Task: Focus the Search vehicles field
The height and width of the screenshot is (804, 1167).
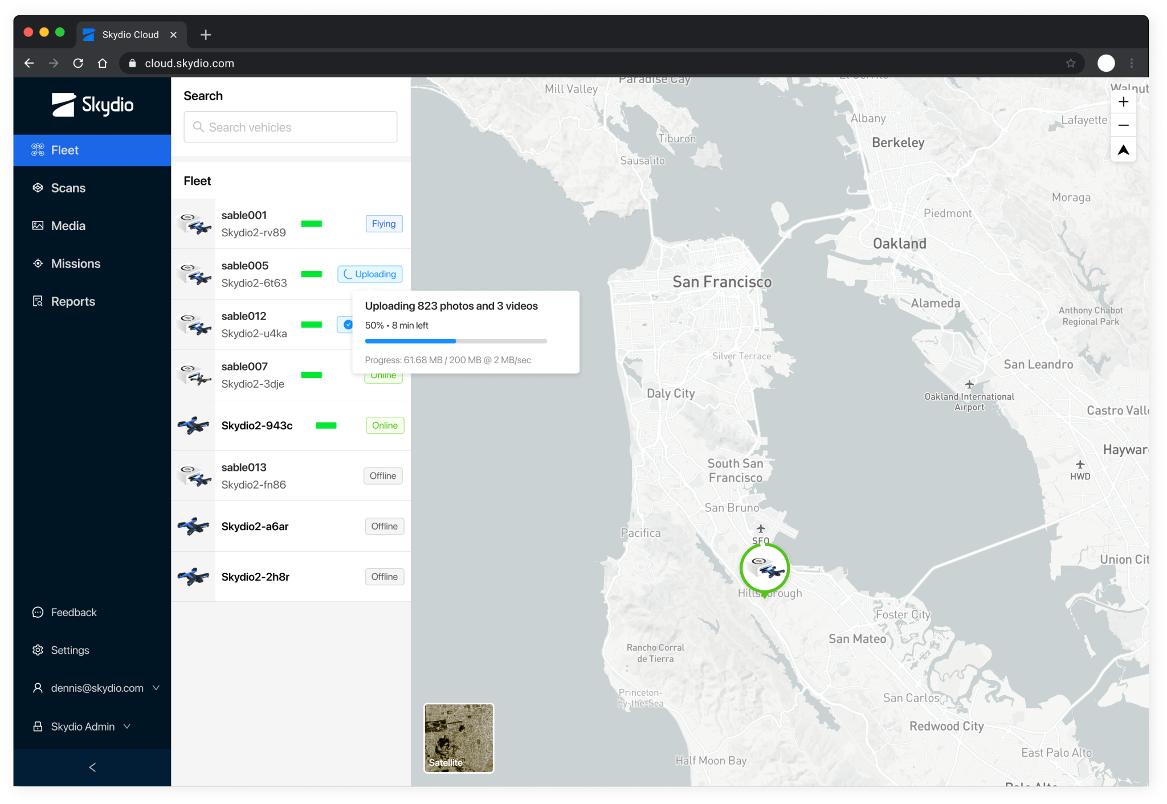Action: click(x=291, y=127)
